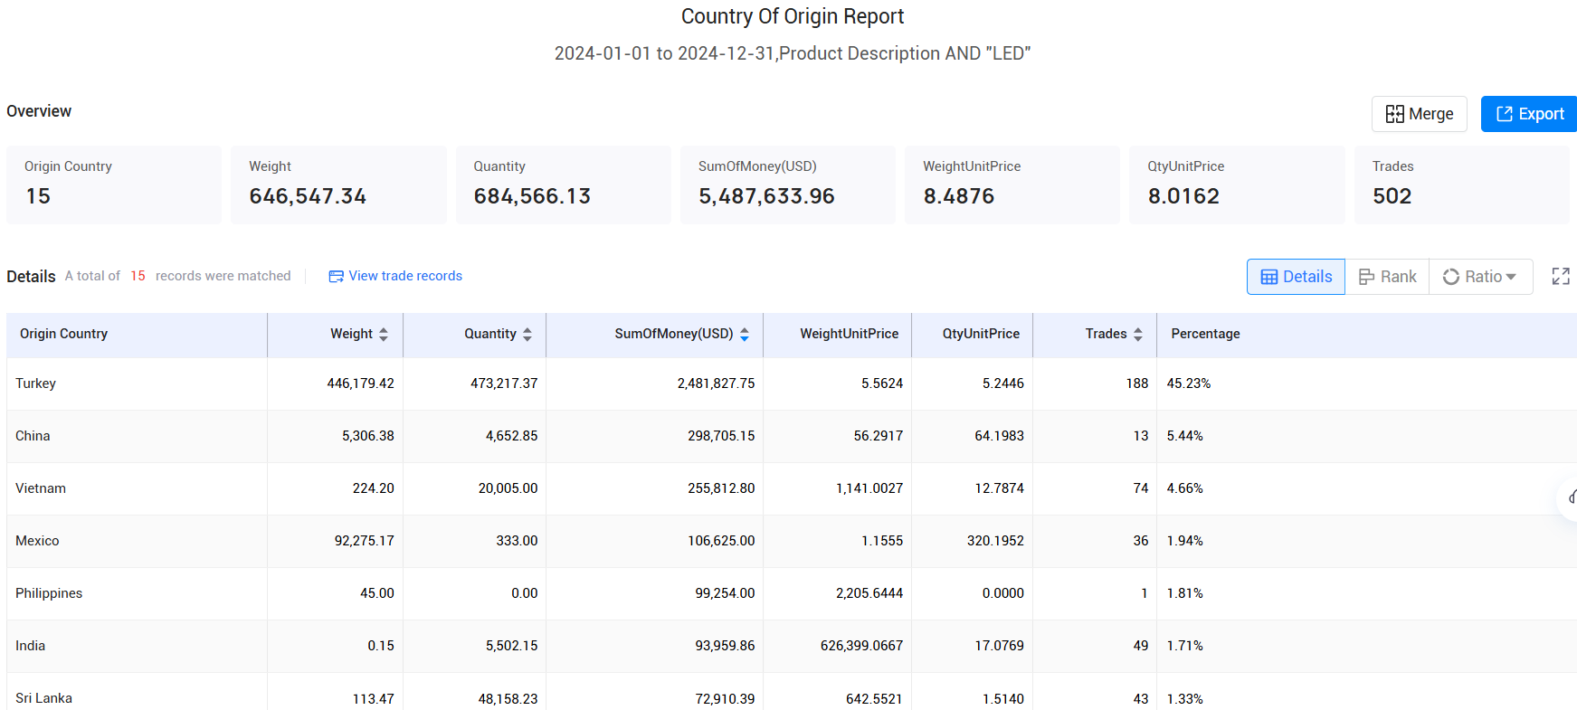Select Vietnam in the Origin Country column

pyautogui.click(x=41, y=488)
